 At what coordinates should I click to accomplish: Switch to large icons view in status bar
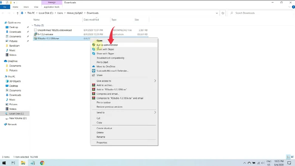point(292,157)
